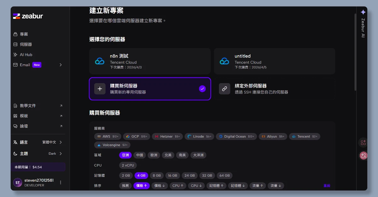
Task: Select 24 GB memory option
Action: (x=190, y=176)
